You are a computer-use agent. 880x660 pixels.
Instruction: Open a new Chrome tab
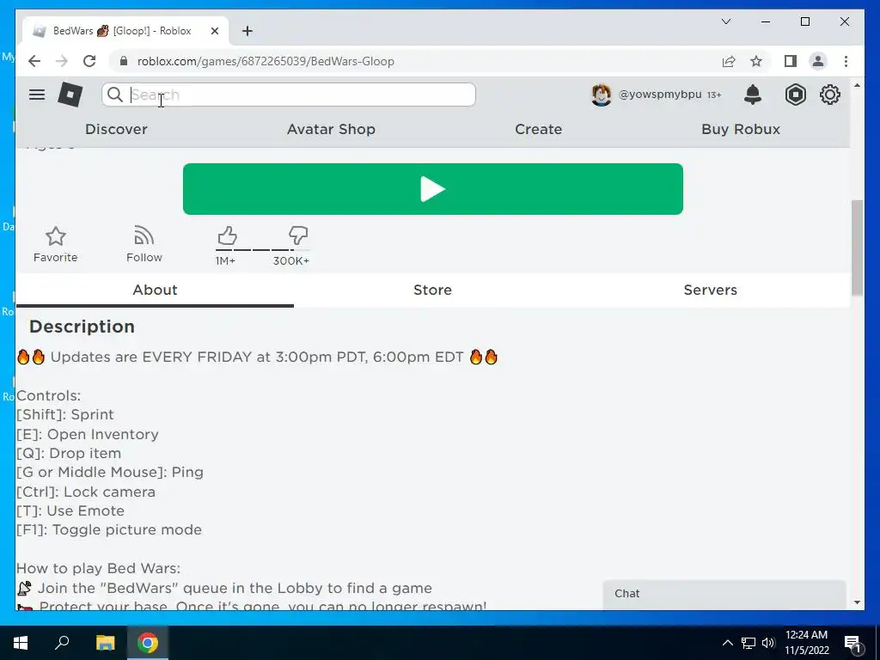click(x=247, y=31)
